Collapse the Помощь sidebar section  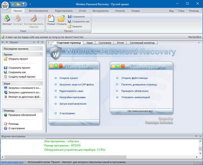[41, 111]
